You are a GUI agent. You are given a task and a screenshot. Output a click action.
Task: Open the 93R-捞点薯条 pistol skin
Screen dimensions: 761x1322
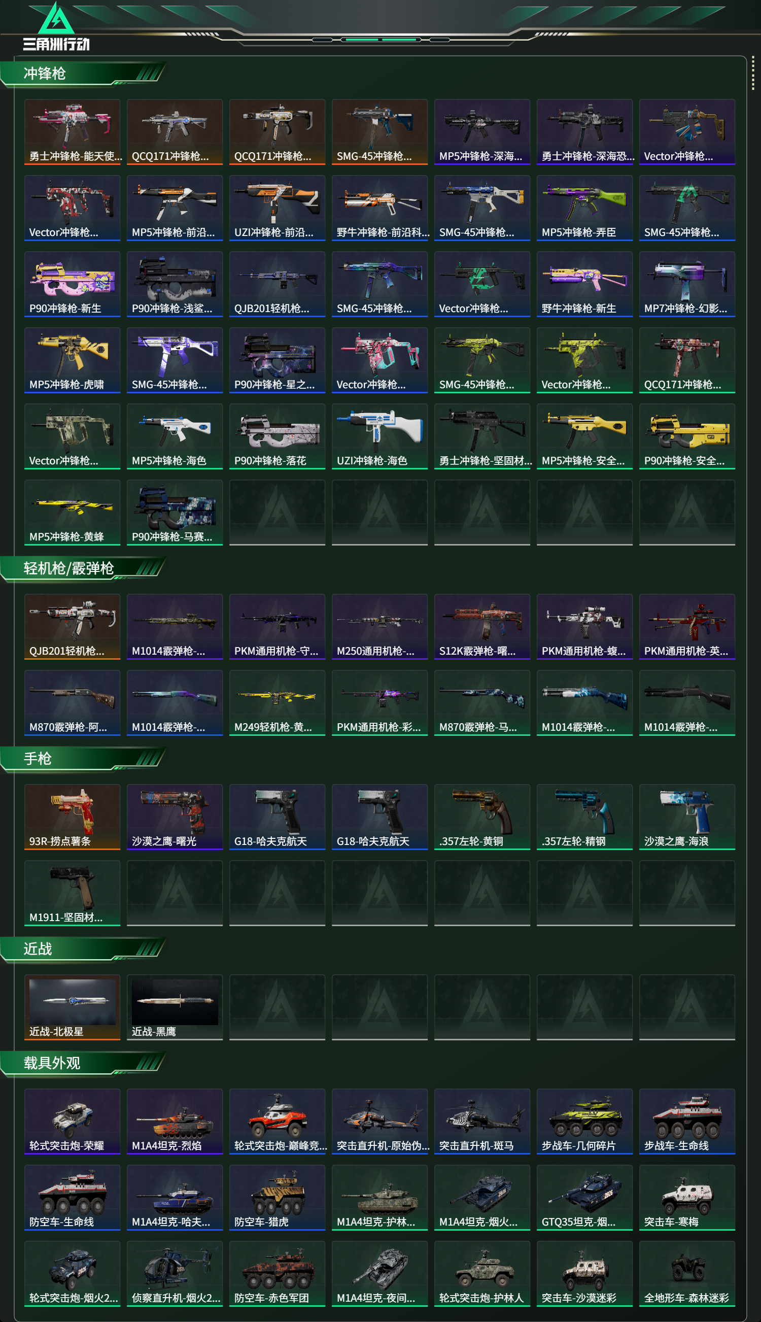click(x=72, y=817)
